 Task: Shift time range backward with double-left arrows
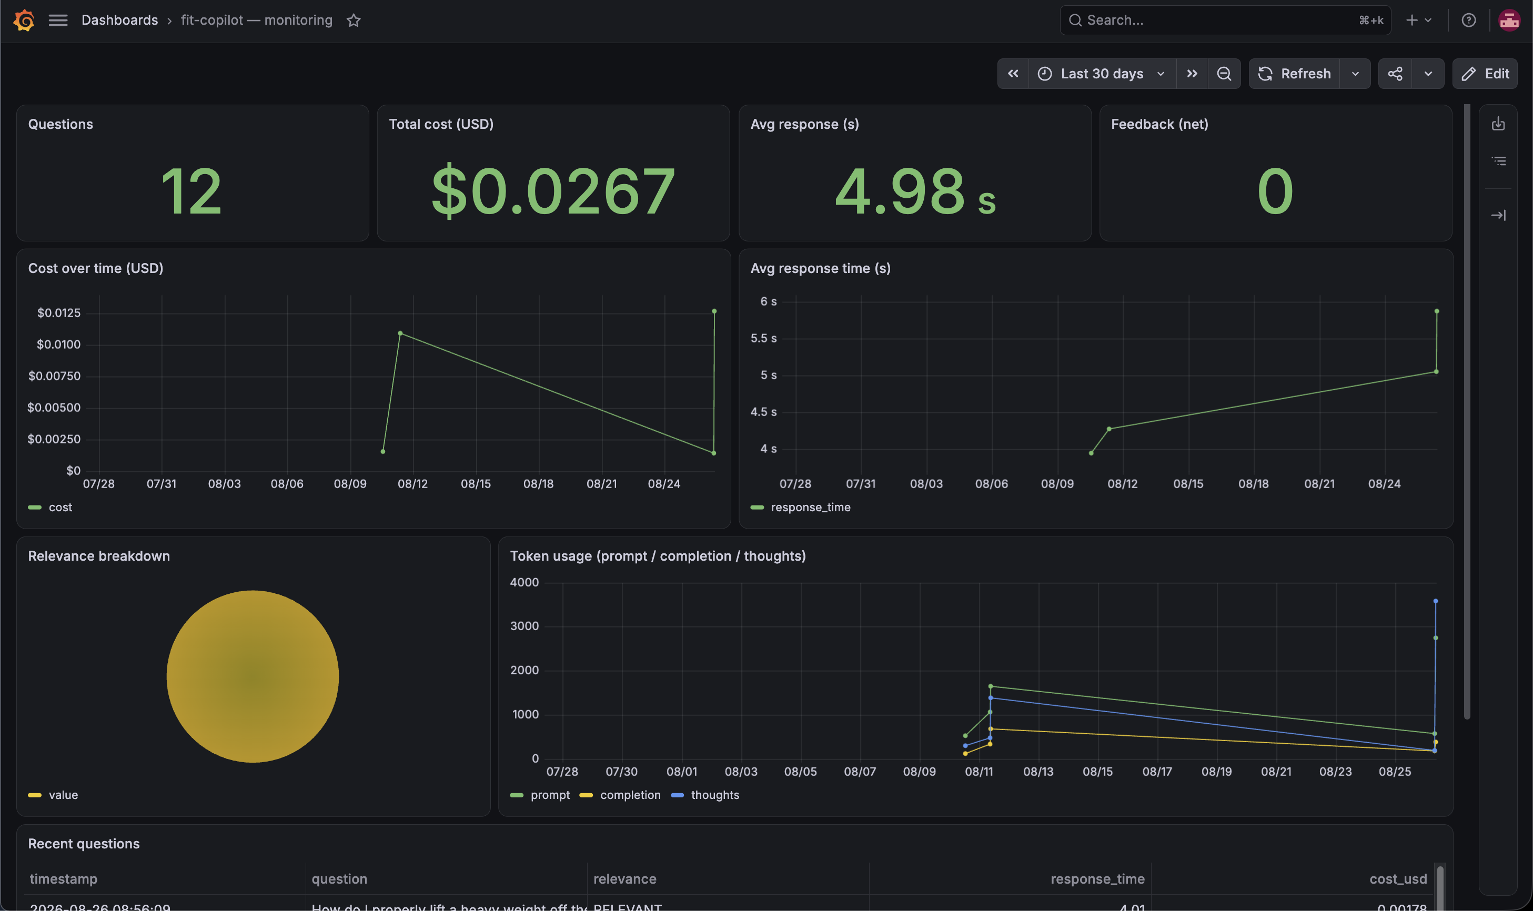click(x=1013, y=74)
